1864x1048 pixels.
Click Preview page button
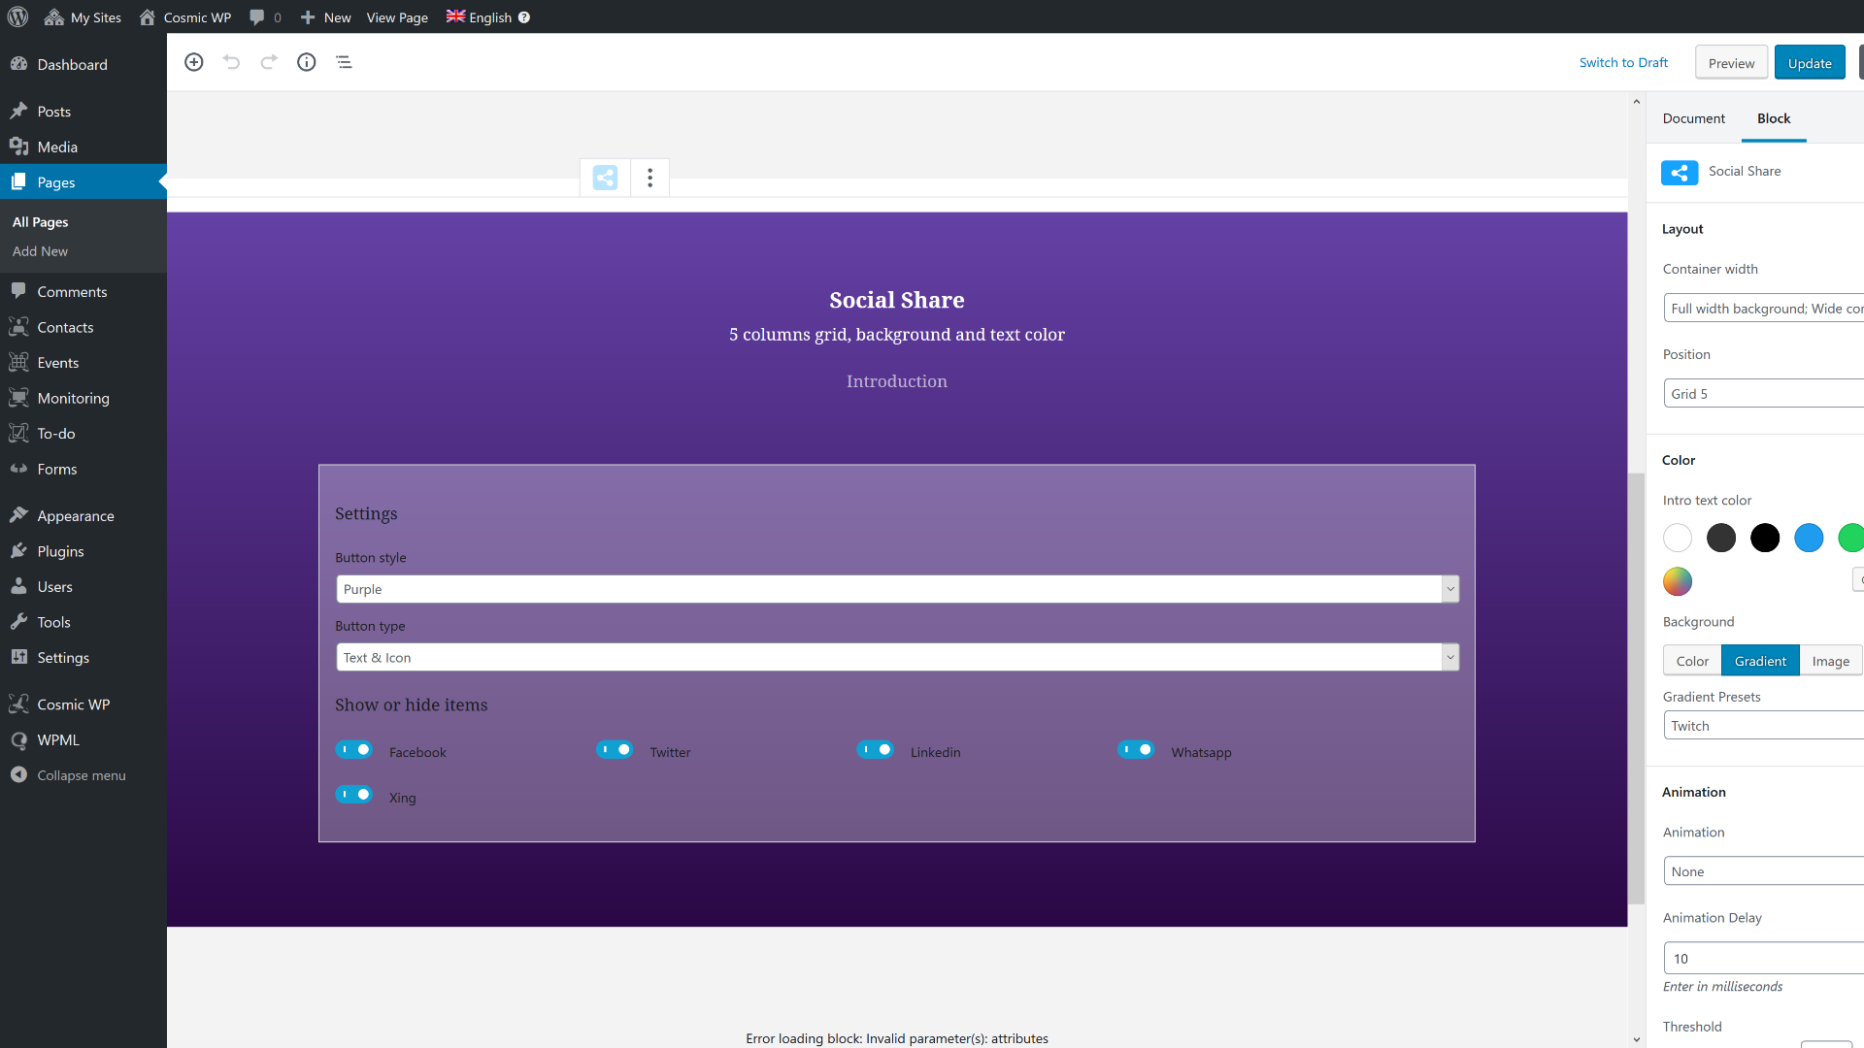pyautogui.click(x=1731, y=61)
